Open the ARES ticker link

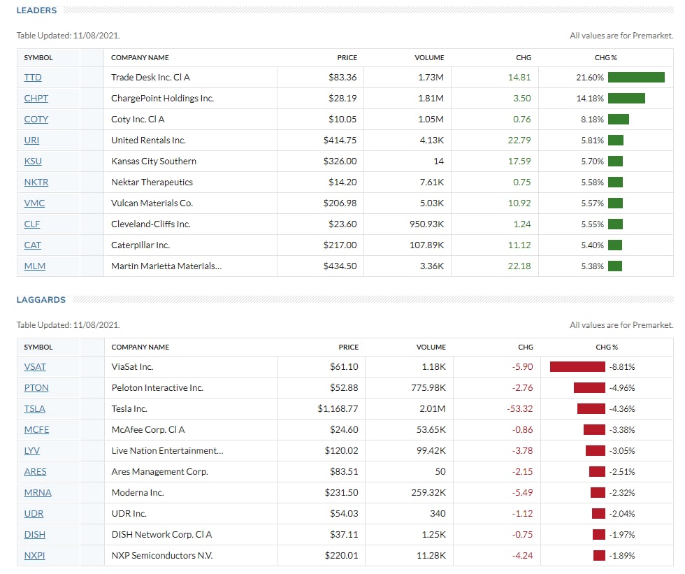tap(35, 472)
